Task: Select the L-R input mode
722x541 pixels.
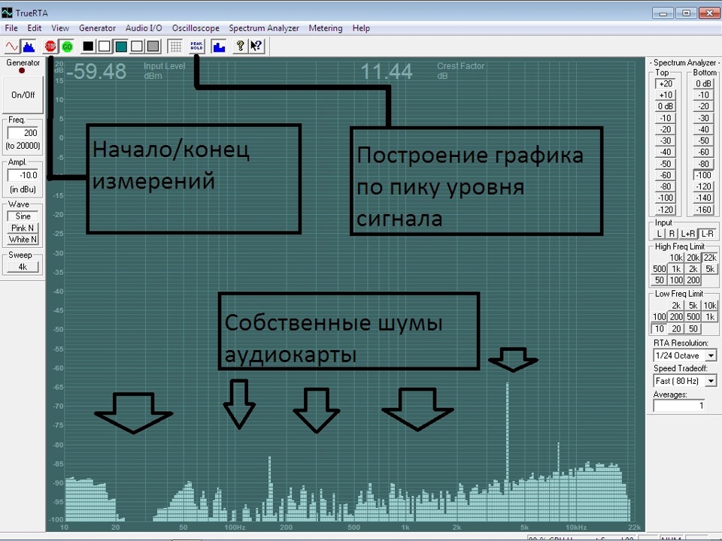Action: coord(708,234)
